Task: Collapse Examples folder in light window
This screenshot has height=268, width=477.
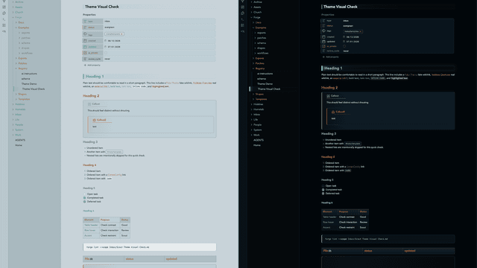Action: [16, 28]
